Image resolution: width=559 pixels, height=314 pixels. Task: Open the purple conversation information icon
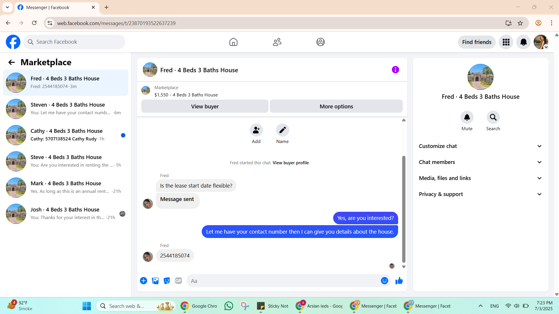[x=395, y=70]
